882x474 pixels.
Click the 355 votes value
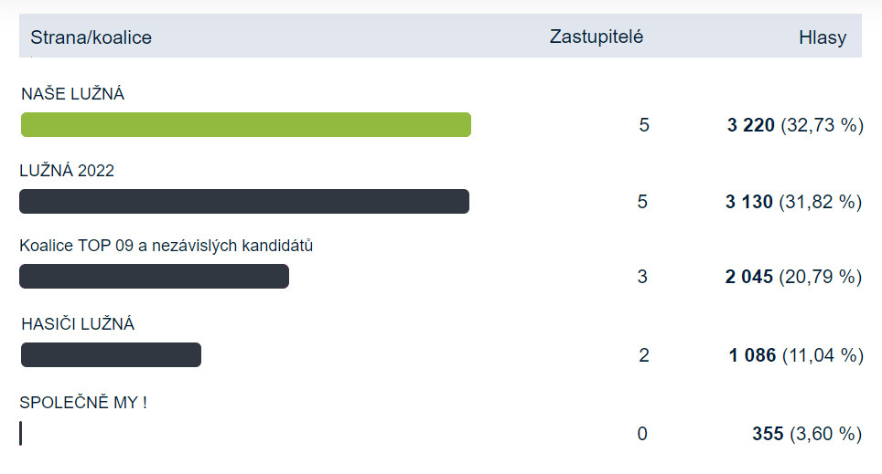tap(768, 434)
